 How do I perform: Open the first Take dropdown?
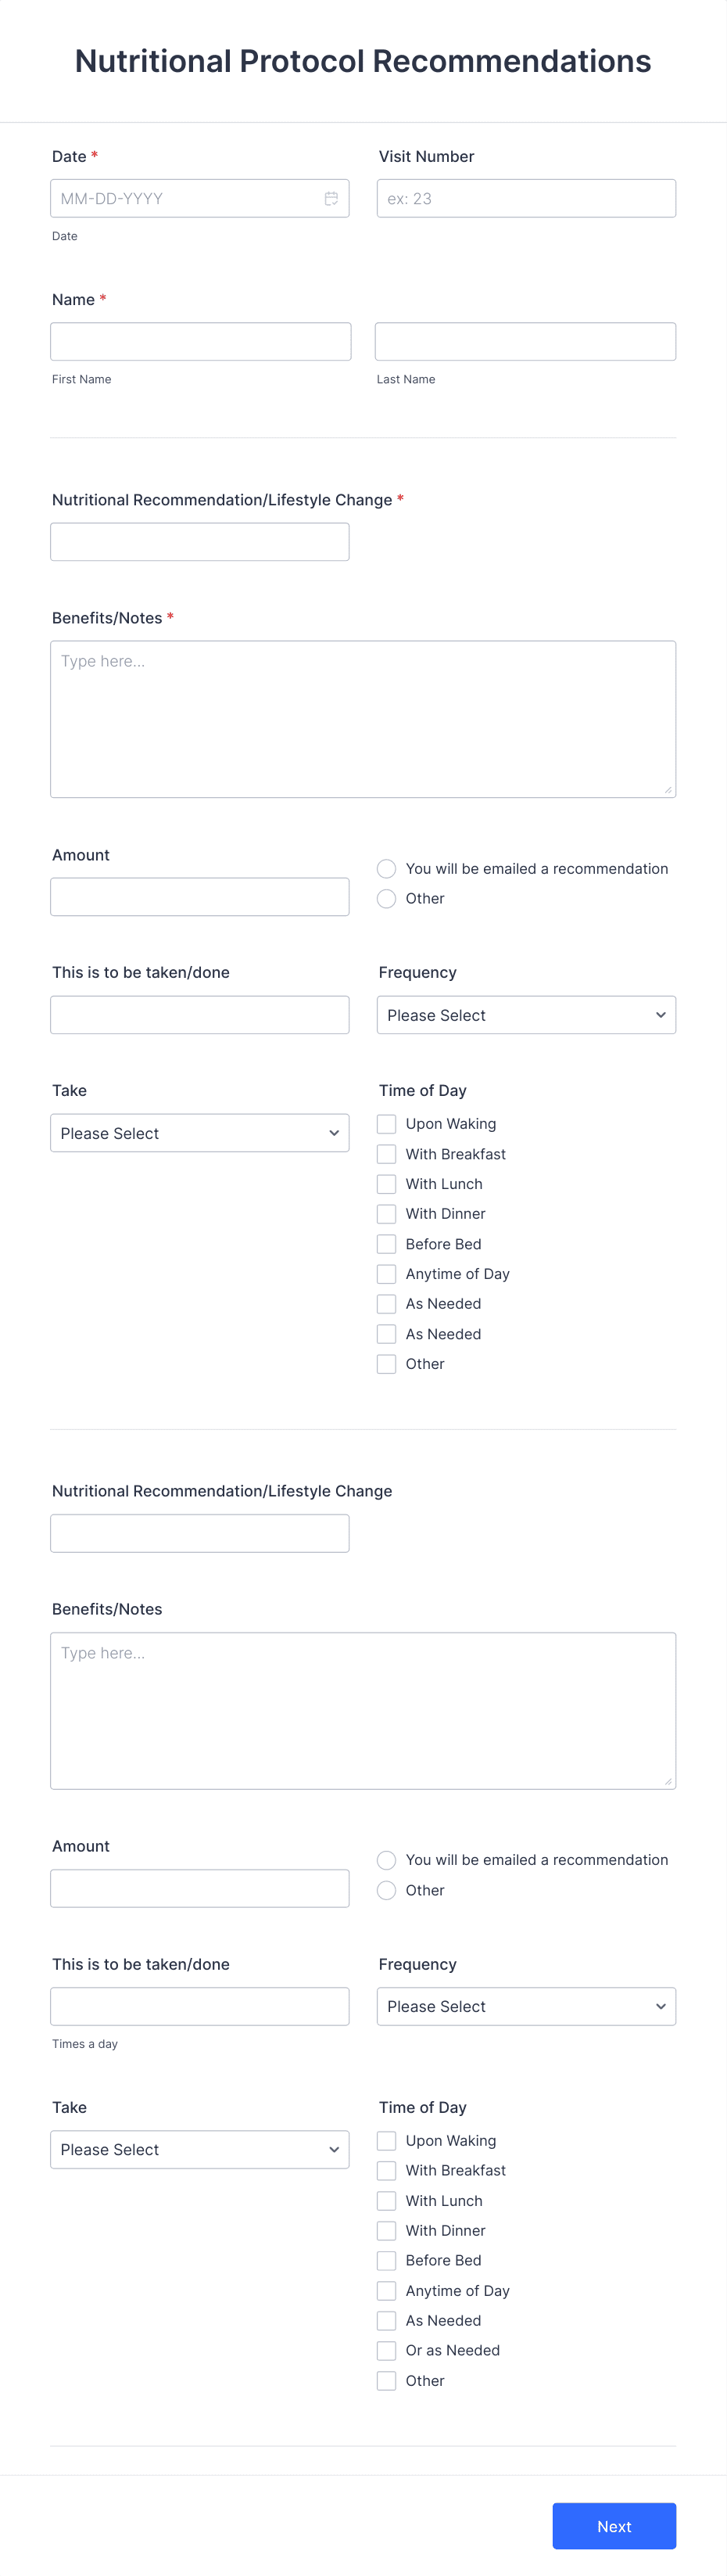[199, 1133]
